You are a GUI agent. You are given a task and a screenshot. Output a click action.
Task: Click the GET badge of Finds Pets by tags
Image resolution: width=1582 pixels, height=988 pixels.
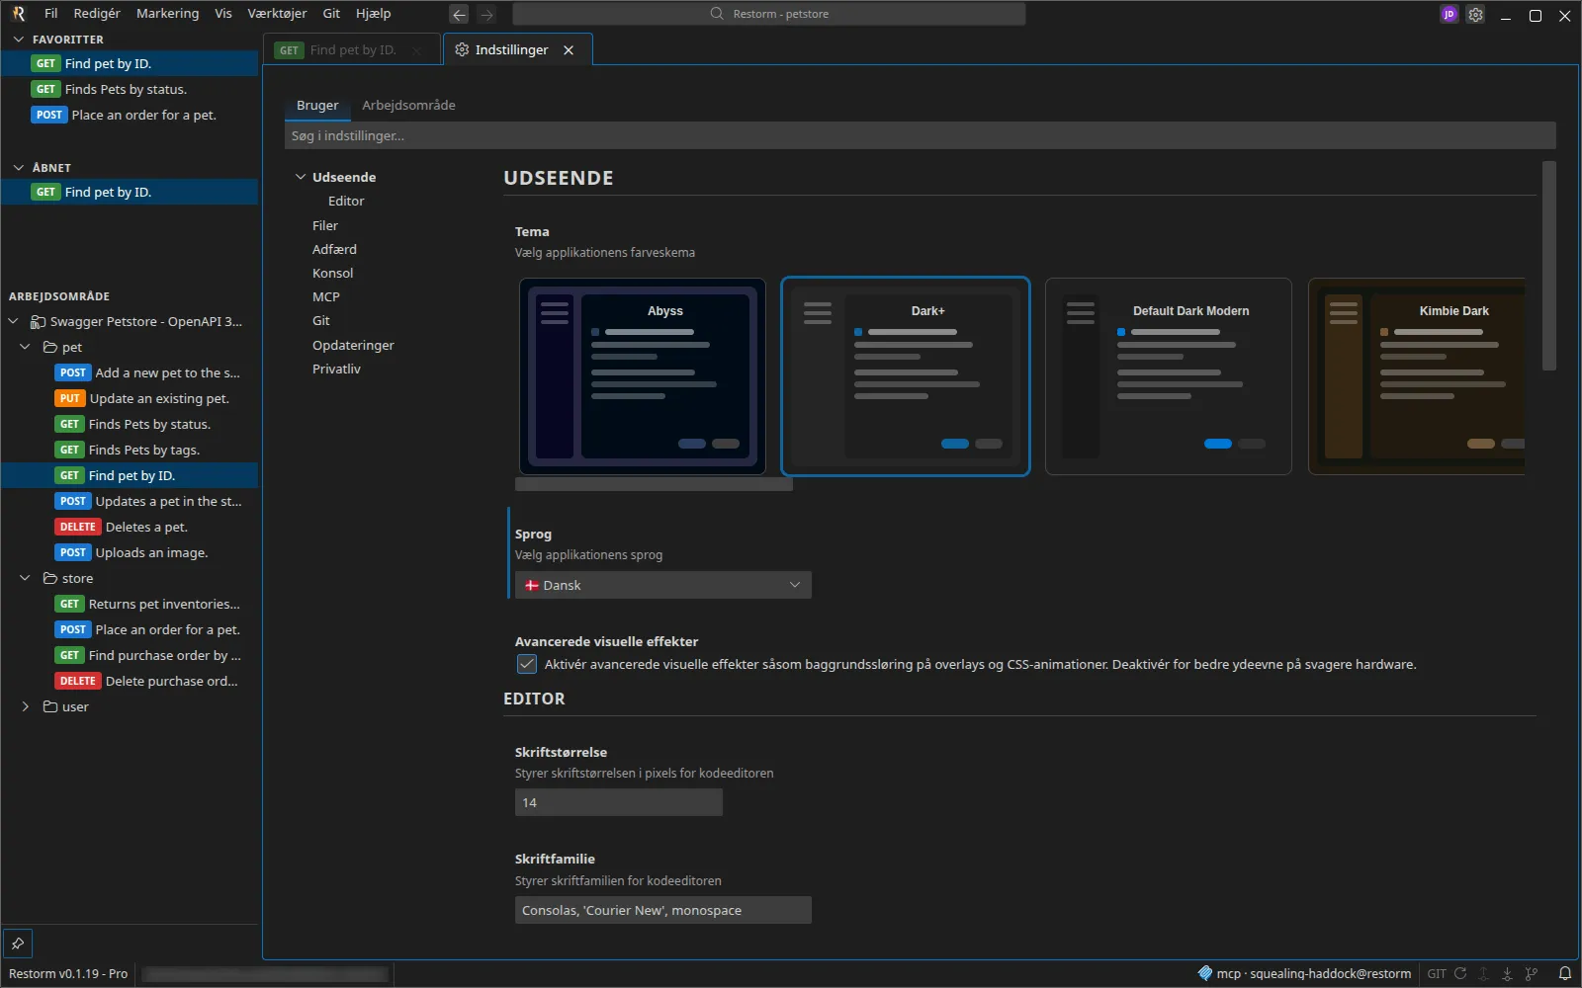click(69, 450)
